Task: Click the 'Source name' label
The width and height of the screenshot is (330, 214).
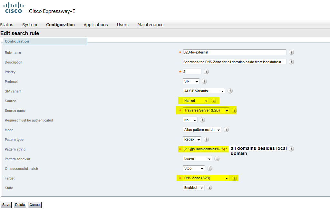Action: point(15,111)
